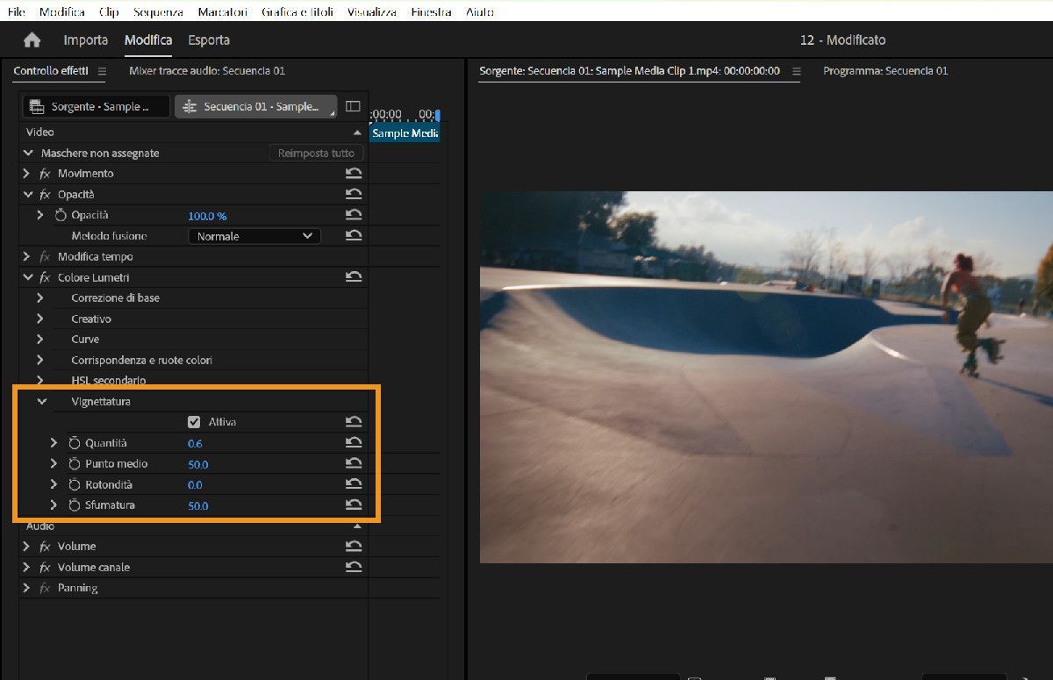Toggle animation stopwatch for Sfumatura
The width and height of the screenshot is (1053, 680).
tap(75, 505)
